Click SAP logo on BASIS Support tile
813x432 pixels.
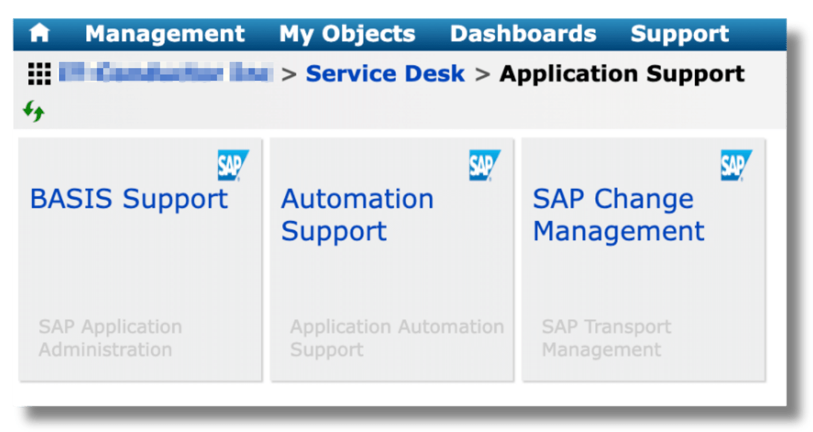(233, 165)
